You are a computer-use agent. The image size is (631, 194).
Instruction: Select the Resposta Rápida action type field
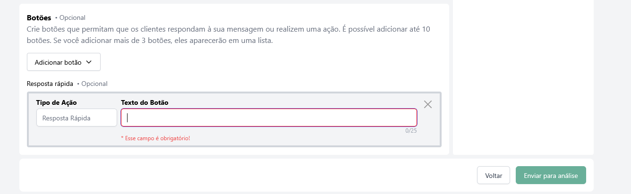(77, 118)
